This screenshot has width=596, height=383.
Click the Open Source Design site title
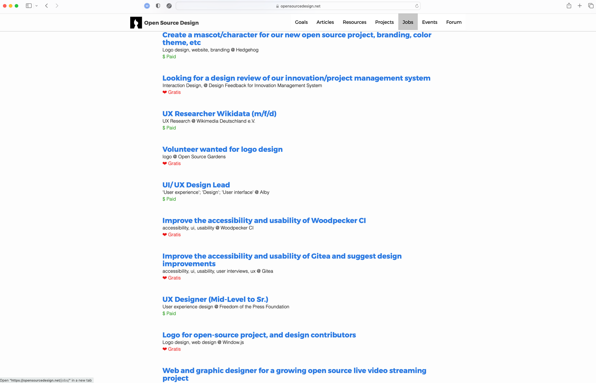click(171, 23)
